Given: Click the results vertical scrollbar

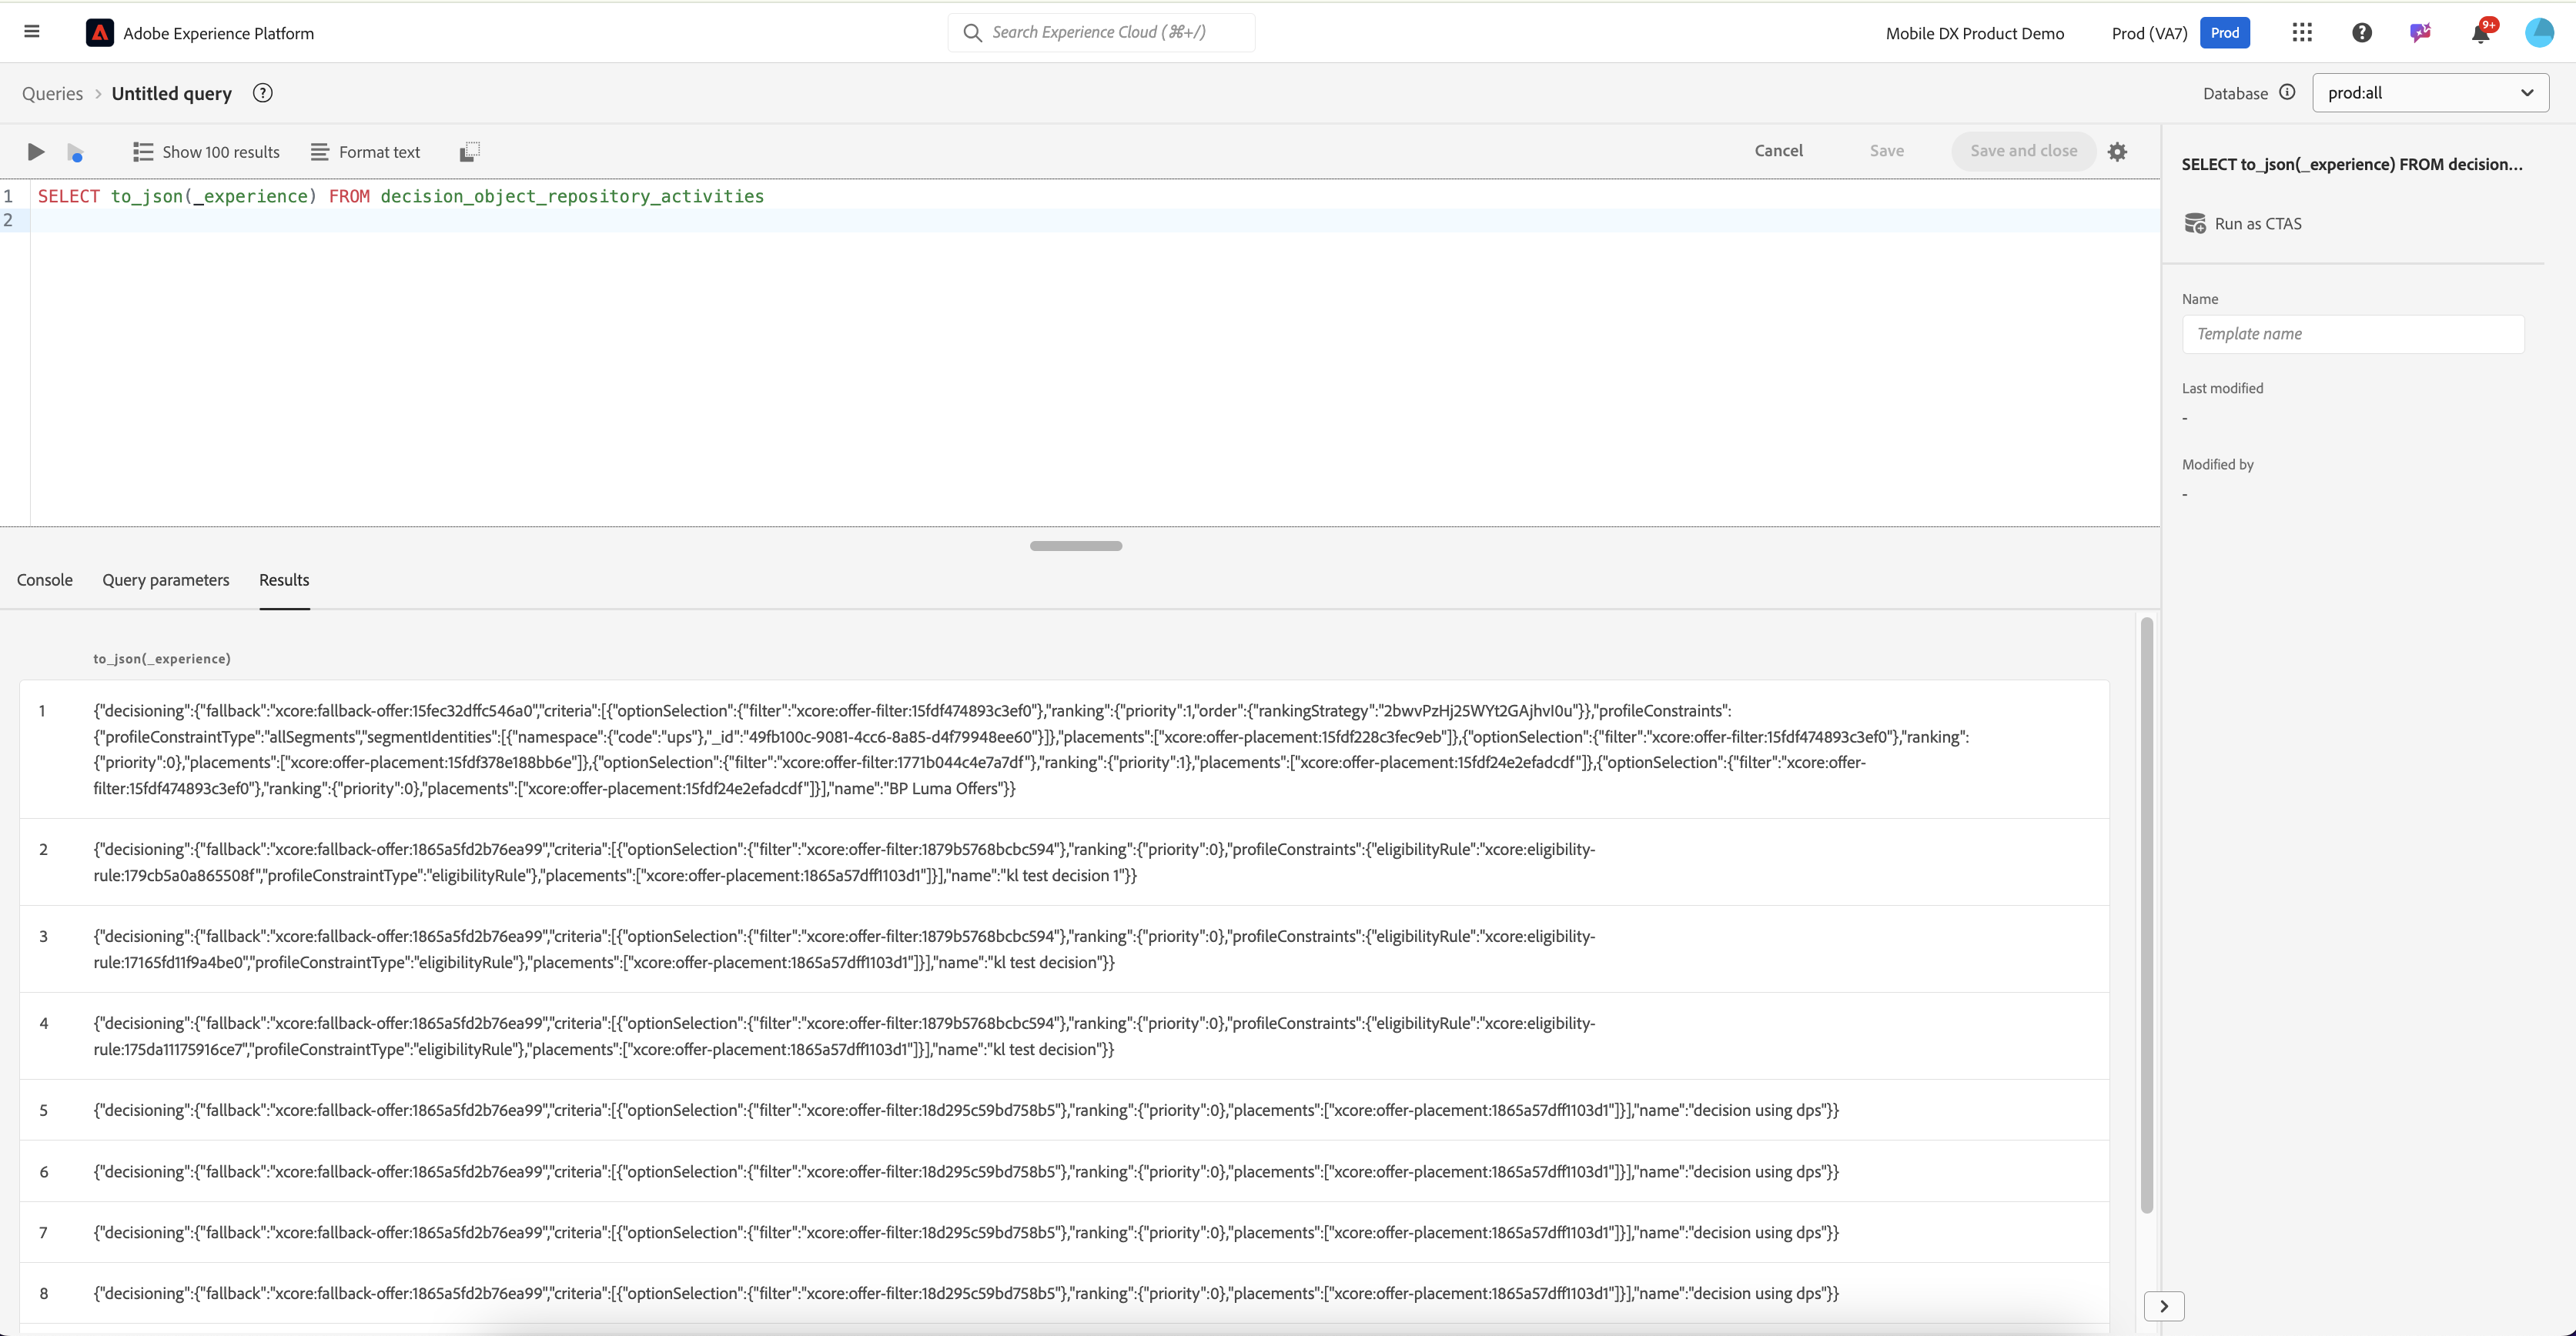Looking at the screenshot, I should 2146,915.
